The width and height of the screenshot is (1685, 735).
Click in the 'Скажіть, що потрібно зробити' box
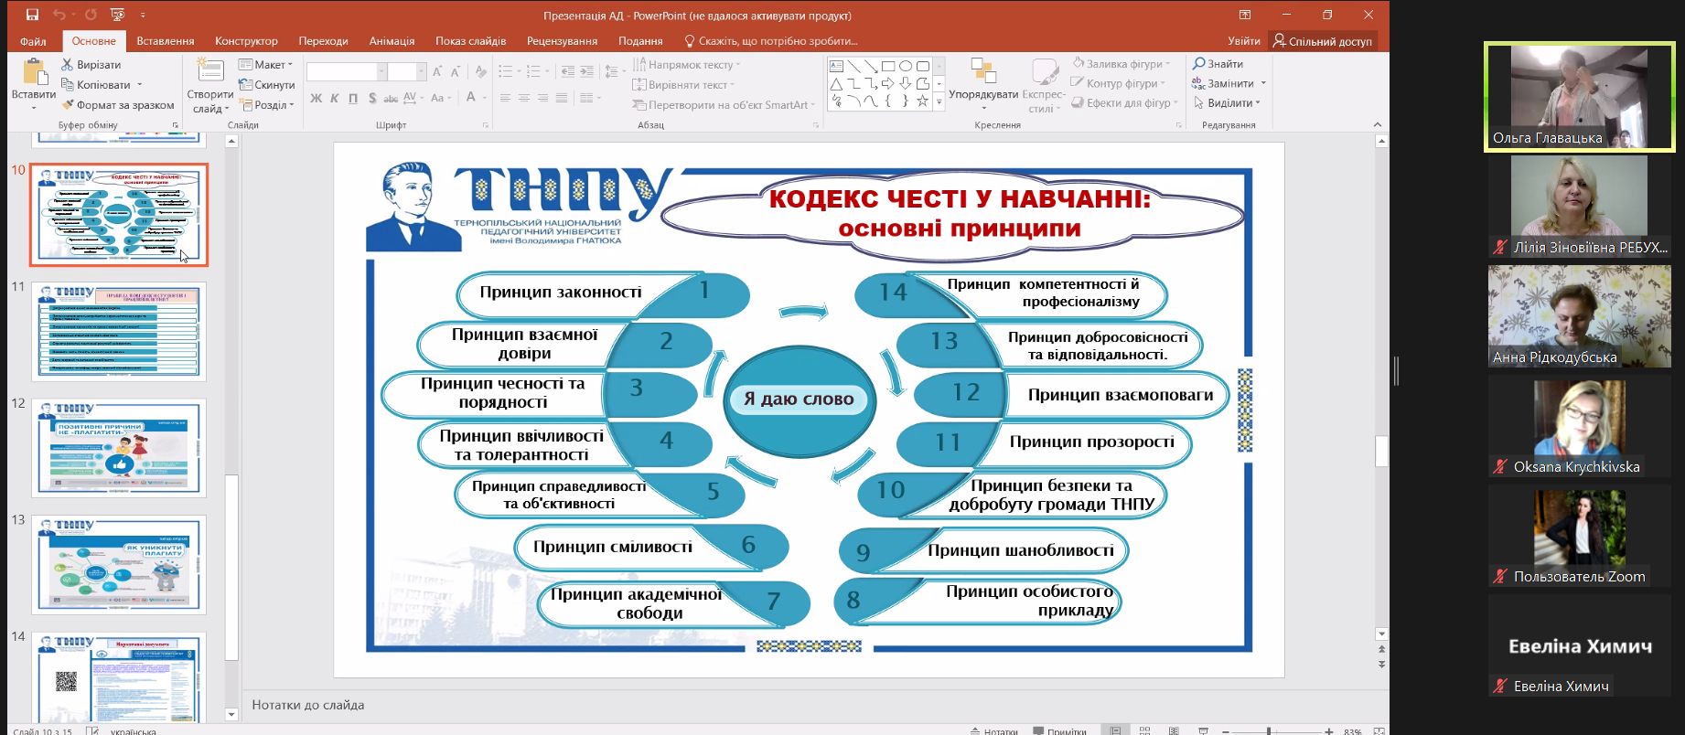771,41
